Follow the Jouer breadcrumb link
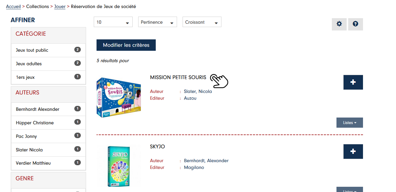Viewport: 396px width, 192px height. [x=60, y=6]
